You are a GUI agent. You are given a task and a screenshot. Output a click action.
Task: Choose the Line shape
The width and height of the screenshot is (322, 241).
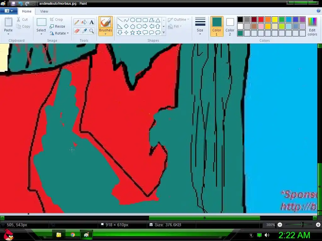click(120, 20)
